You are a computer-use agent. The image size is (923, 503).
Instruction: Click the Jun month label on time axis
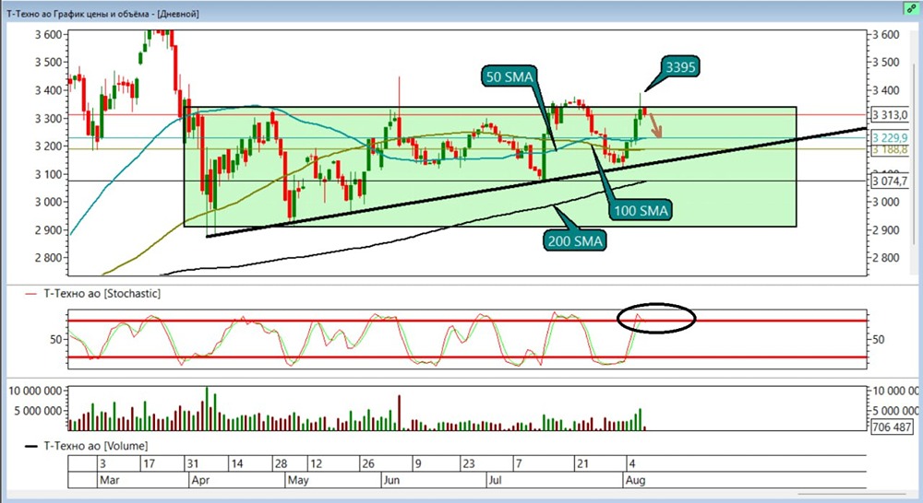tap(391, 480)
